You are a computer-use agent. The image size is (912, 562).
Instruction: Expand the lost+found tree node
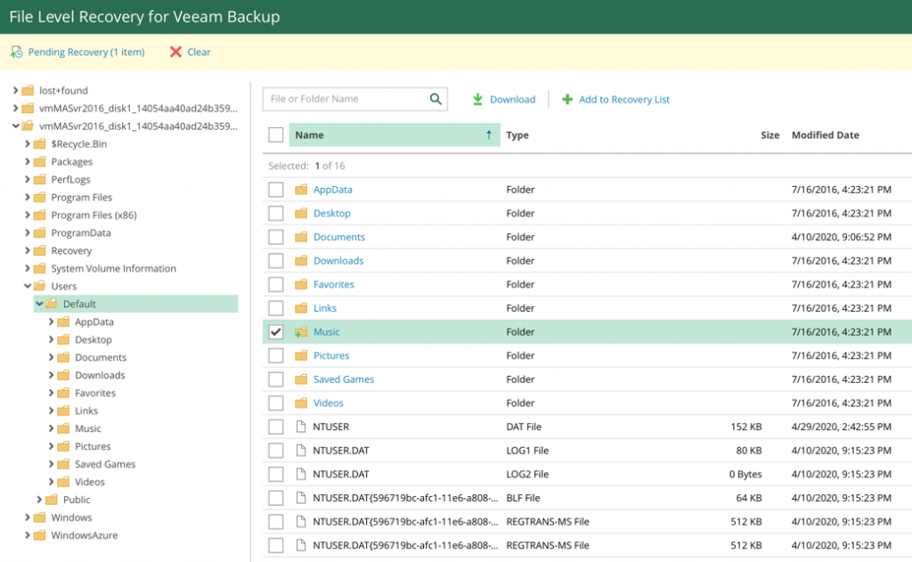pos(15,90)
